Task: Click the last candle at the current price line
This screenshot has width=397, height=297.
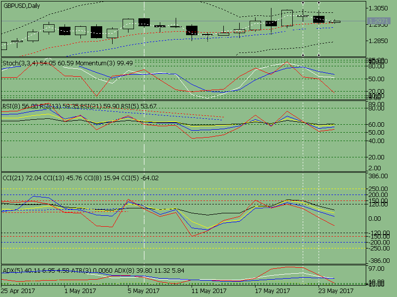Action: click(334, 22)
